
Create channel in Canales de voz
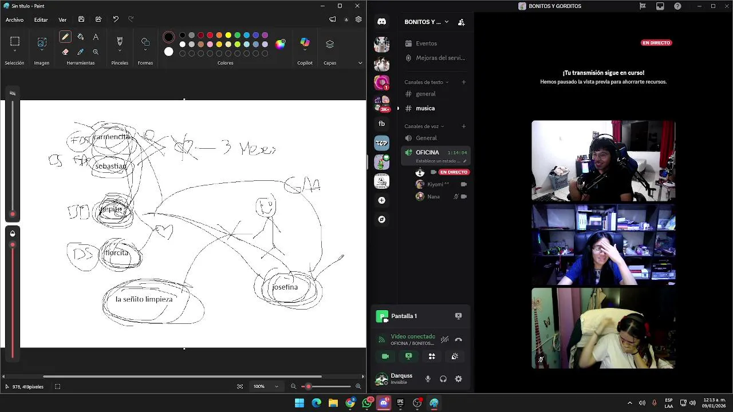(x=464, y=126)
